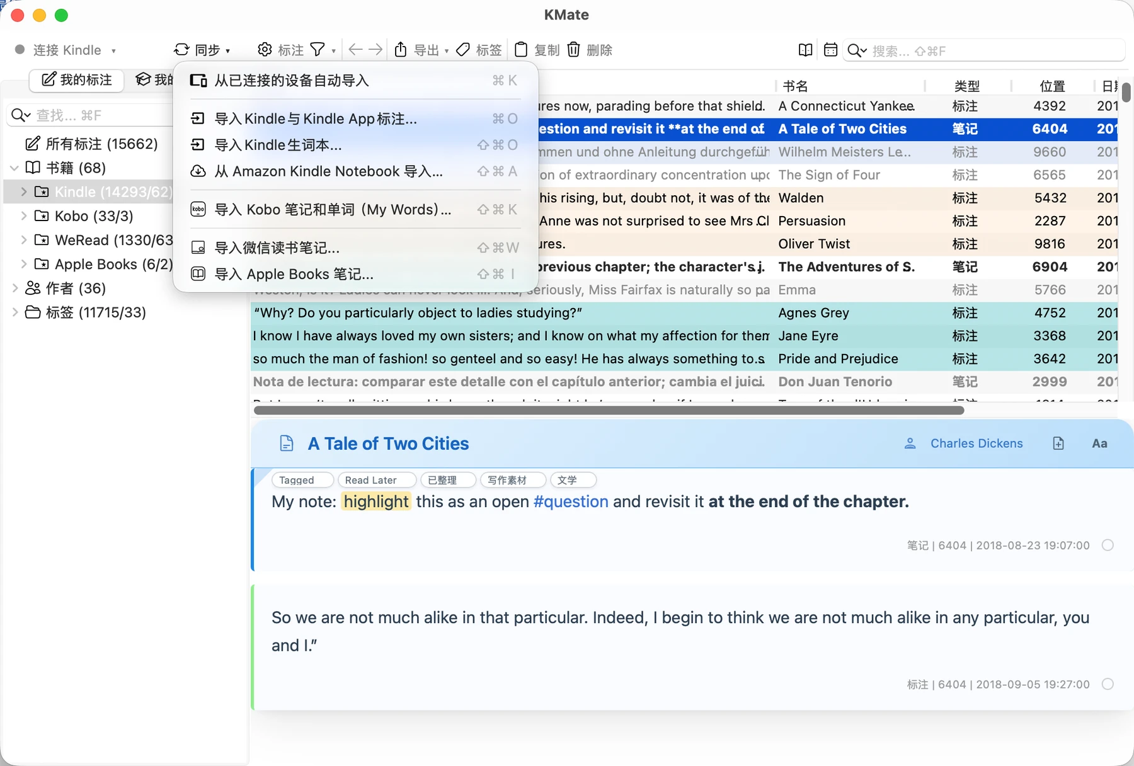Screen dimensions: 1134x766
Task: Click the Charles Dickens author link
Action: (x=976, y=443)
